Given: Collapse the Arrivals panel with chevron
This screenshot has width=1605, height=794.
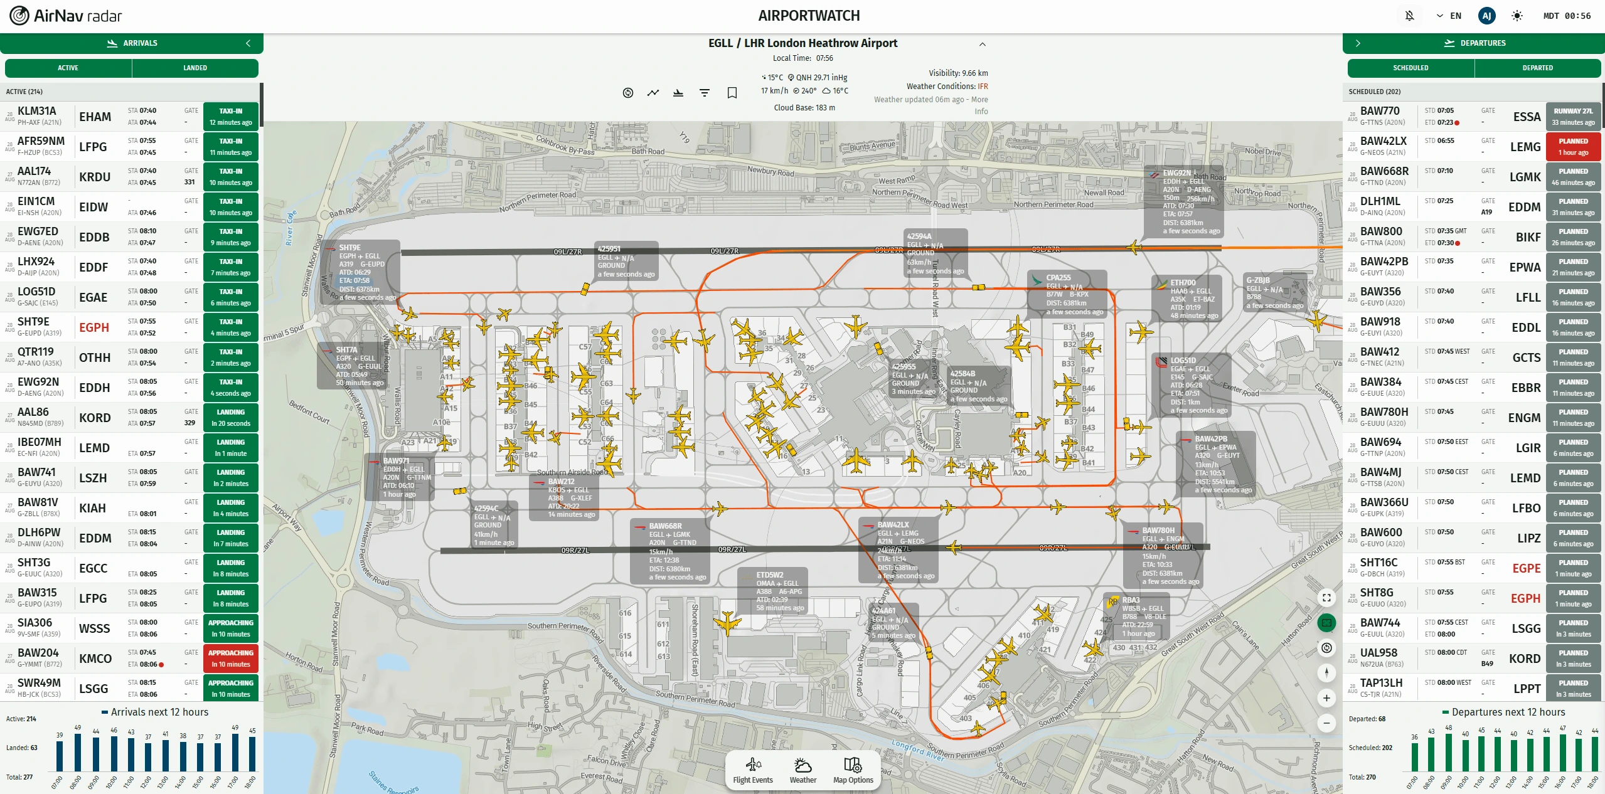Looking at the screenshot, I should tap(248, 43).
